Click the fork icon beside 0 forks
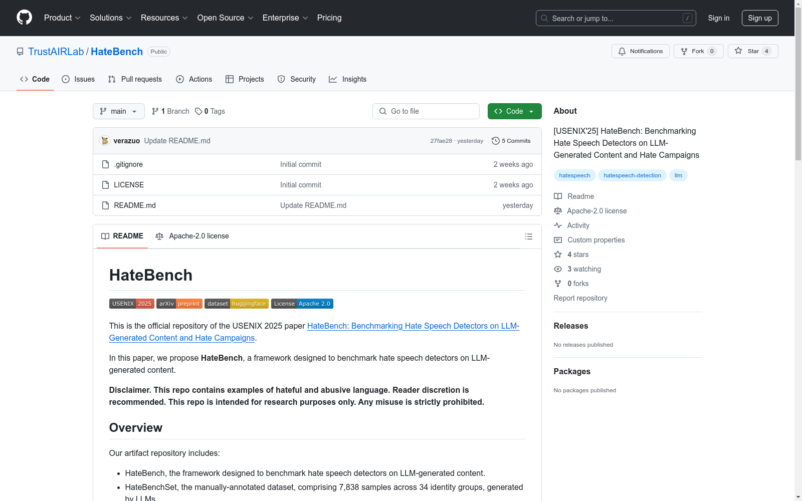 coord(558,284)
